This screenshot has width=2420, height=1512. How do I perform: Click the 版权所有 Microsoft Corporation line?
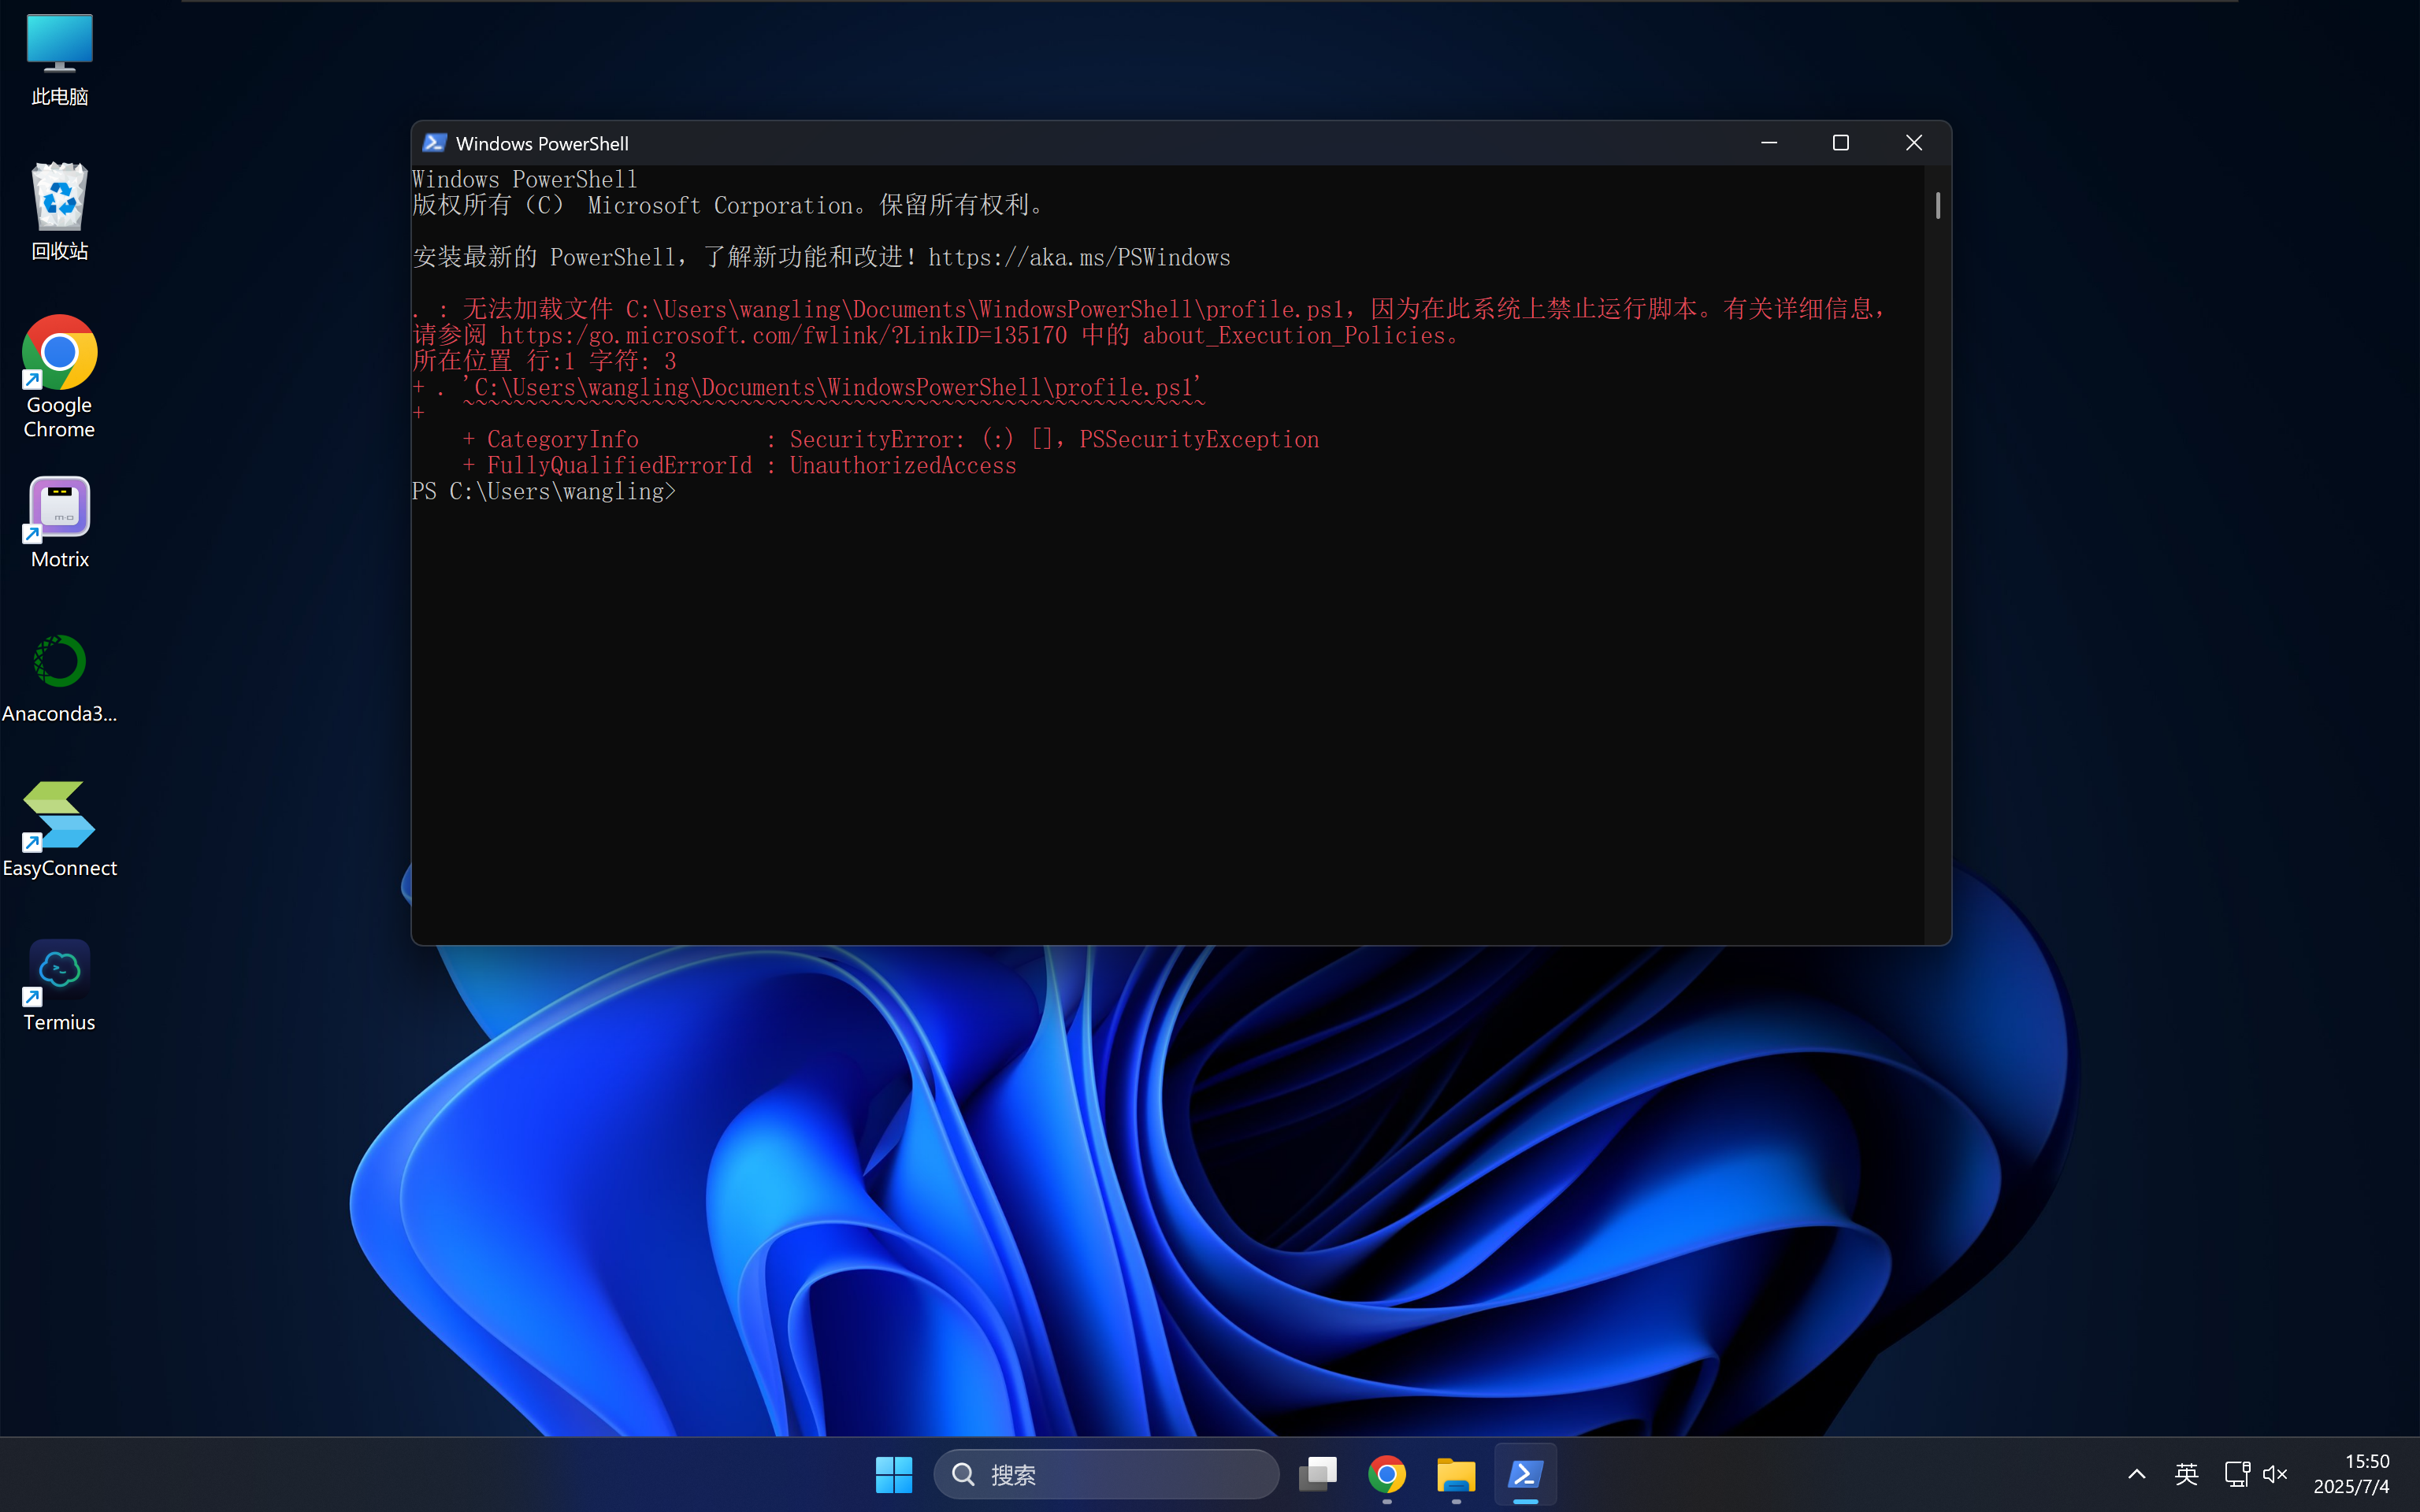pyautogui.click(x=729, y=206)
